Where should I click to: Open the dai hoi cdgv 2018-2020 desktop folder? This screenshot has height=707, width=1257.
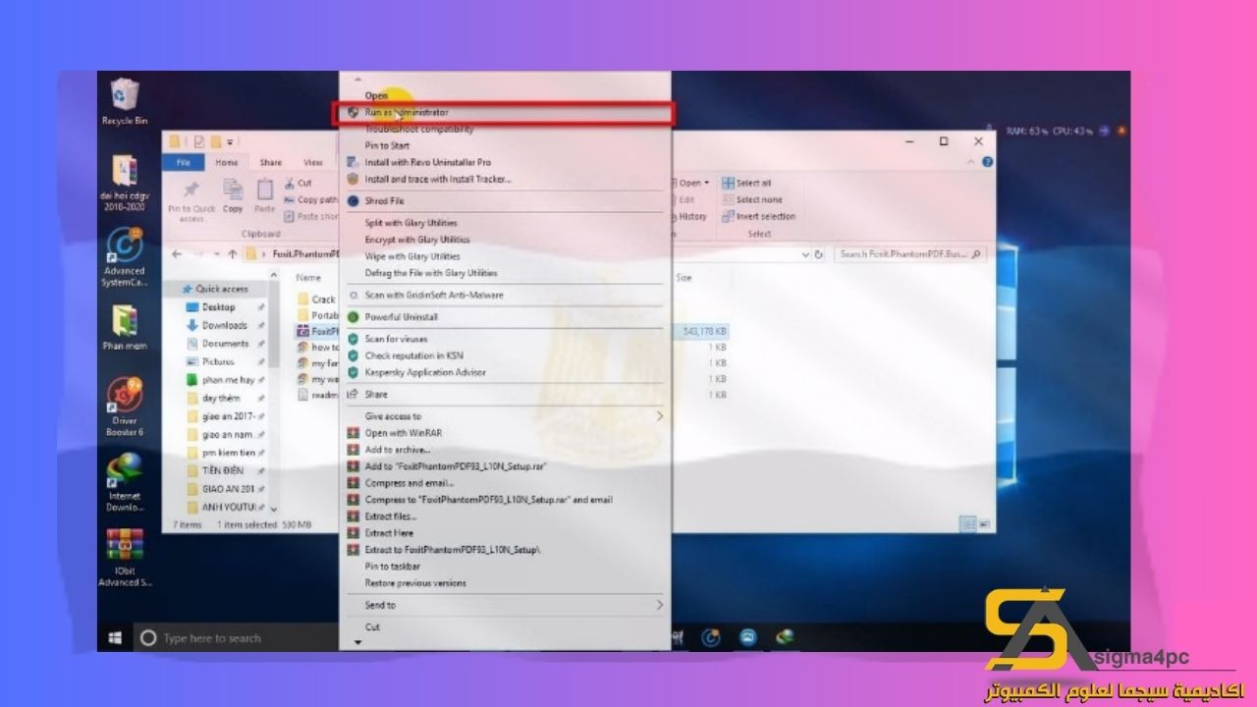tap(125, 183)
